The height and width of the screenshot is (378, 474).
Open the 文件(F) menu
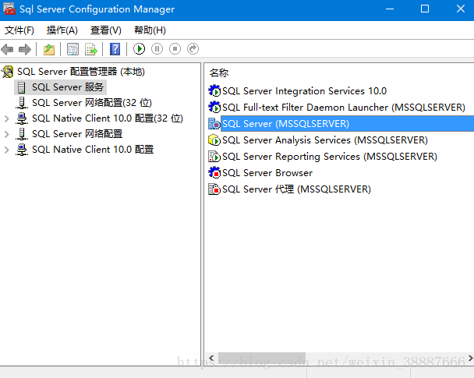(19, 30)
